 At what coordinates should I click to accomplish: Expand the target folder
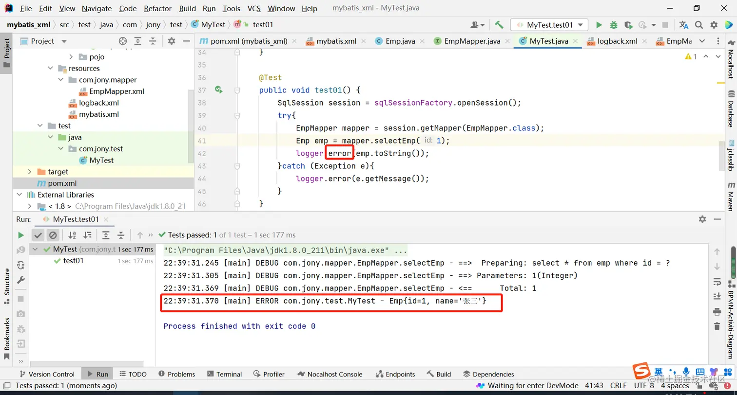pyautogui.click(x=30, y=172)
